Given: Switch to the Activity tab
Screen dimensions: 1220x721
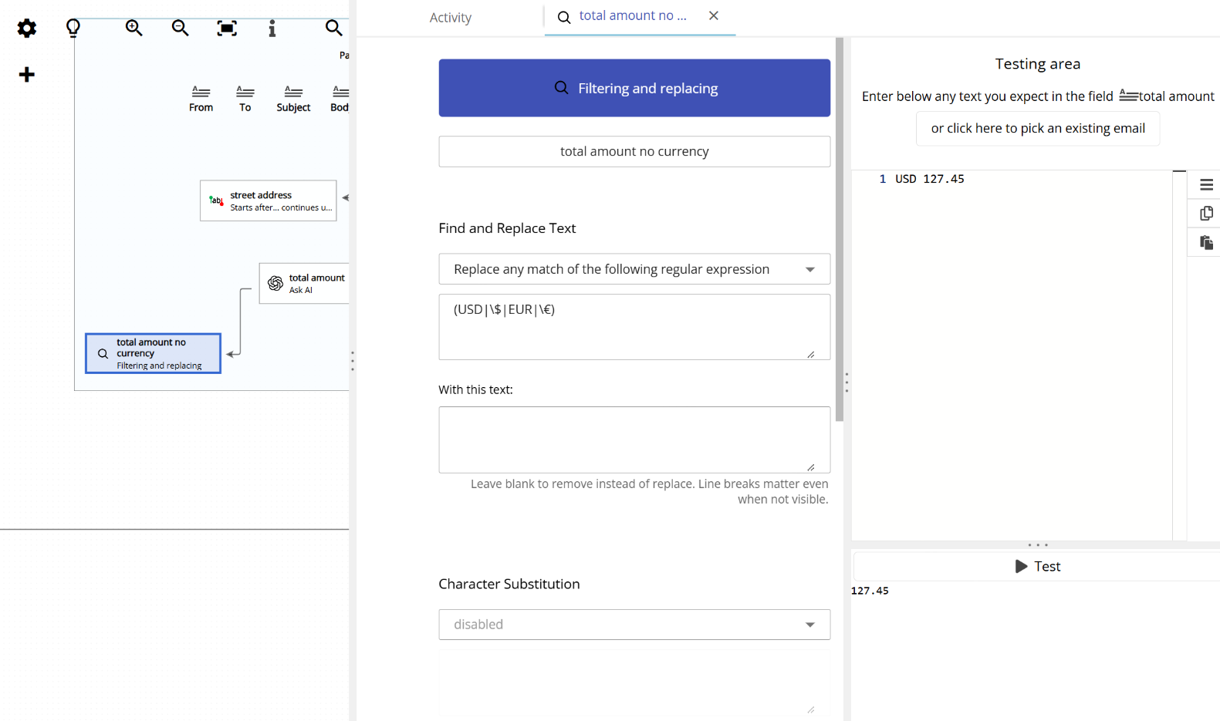Looking at the screenshot, I should click(450, 18).
